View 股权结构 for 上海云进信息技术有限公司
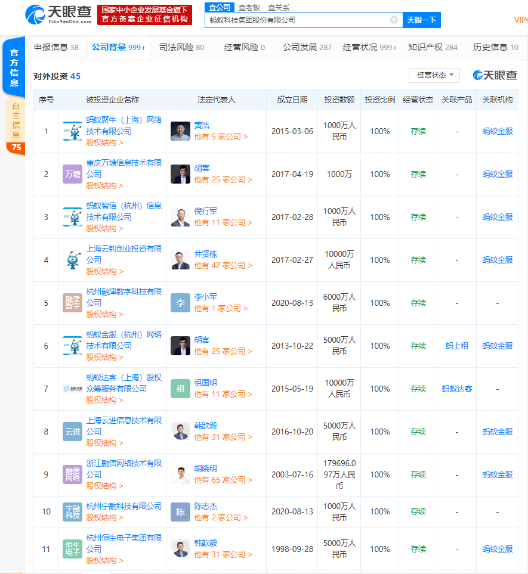528x574 pixels. [x=104, y=443]
